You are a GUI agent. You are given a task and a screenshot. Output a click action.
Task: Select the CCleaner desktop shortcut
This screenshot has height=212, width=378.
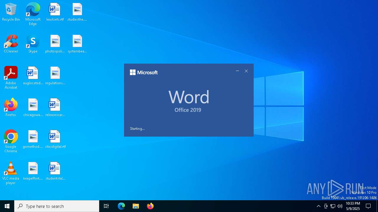[x=11, y=44]
